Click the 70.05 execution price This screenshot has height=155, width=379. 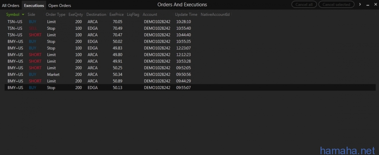[x=118, y=22]
